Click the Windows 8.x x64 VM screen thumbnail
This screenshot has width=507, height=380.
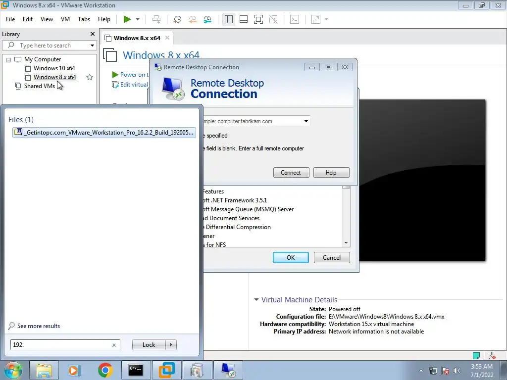click(422, 180)
